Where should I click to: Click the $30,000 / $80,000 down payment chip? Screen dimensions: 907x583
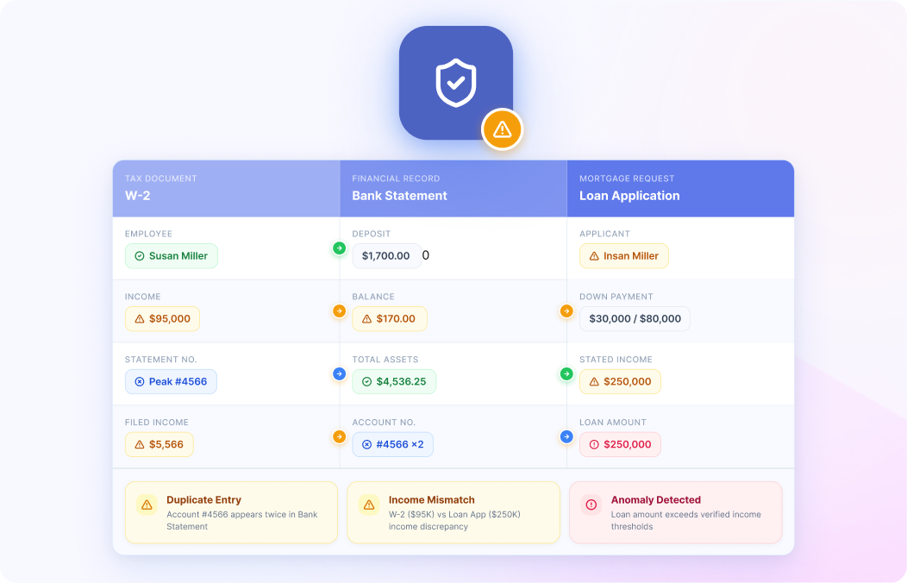point(635,319)
